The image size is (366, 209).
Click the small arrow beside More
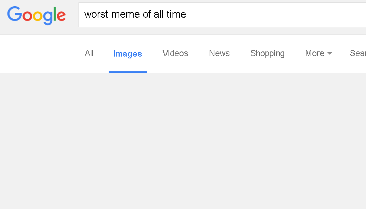(330, 54)
